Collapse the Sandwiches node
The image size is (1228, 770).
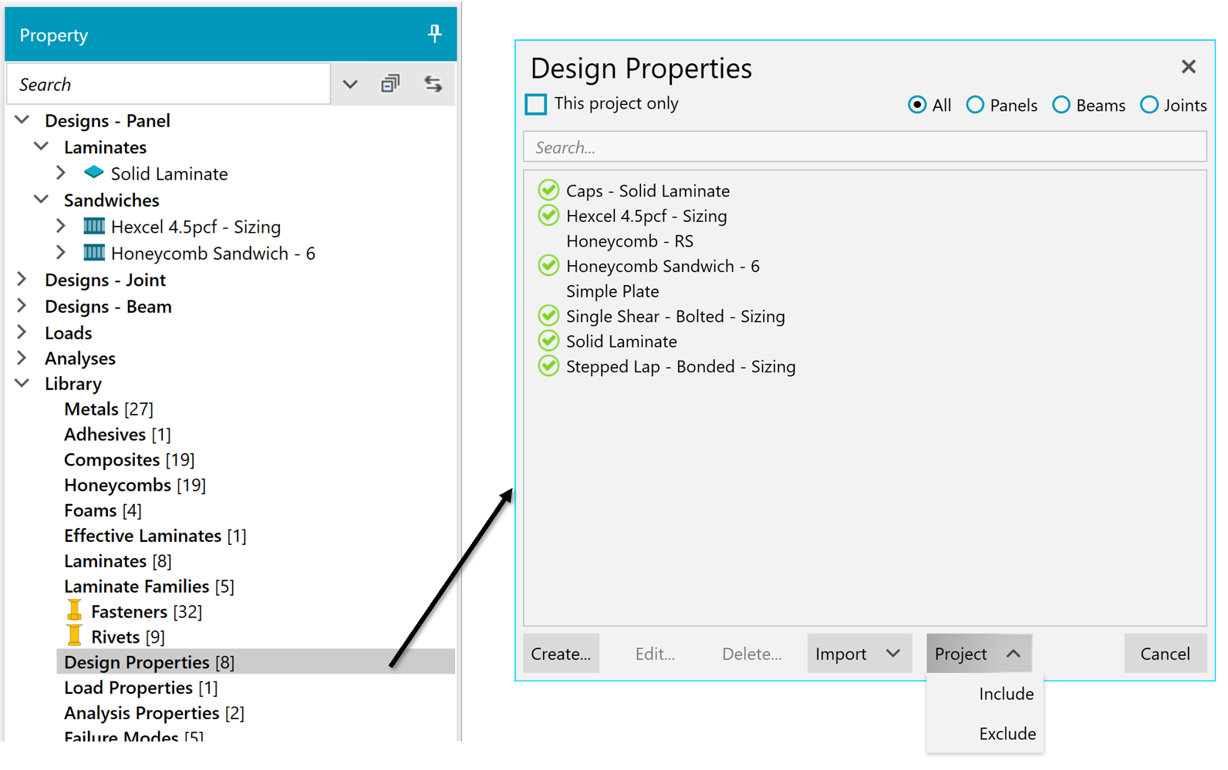(x=42, y=200)
